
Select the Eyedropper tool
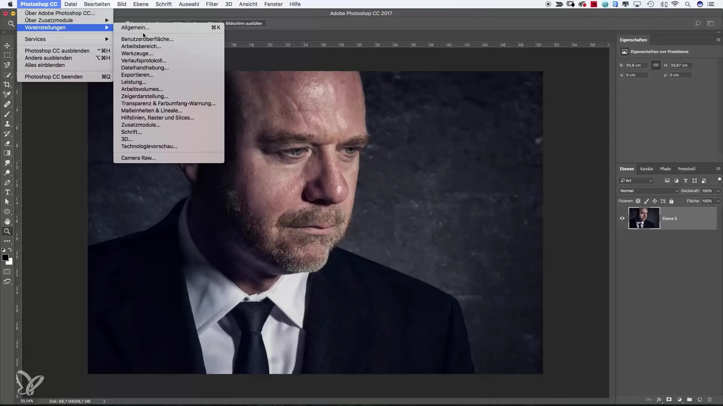[7, 94]
